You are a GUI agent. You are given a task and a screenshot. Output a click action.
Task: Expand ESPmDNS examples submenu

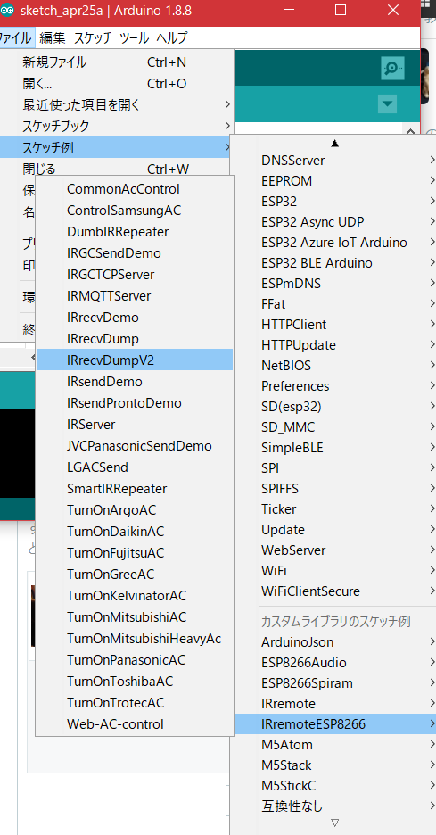[335, 284]
